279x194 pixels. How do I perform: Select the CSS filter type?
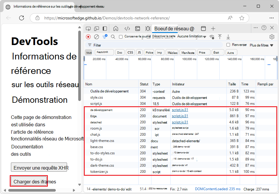pyautogui.click(x=130, y=52)
